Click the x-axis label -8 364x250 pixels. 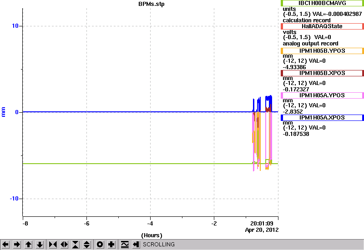25,224
